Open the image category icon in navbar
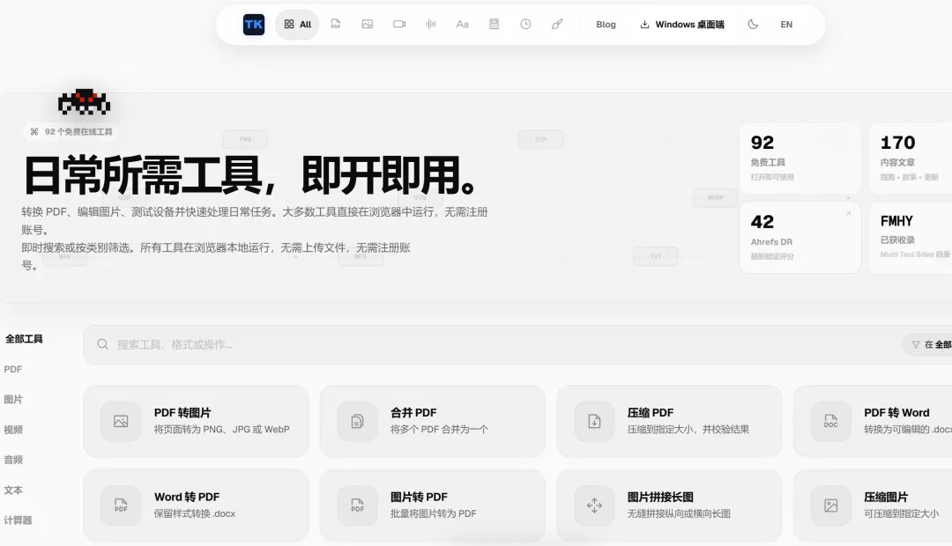 coord(368,25)
